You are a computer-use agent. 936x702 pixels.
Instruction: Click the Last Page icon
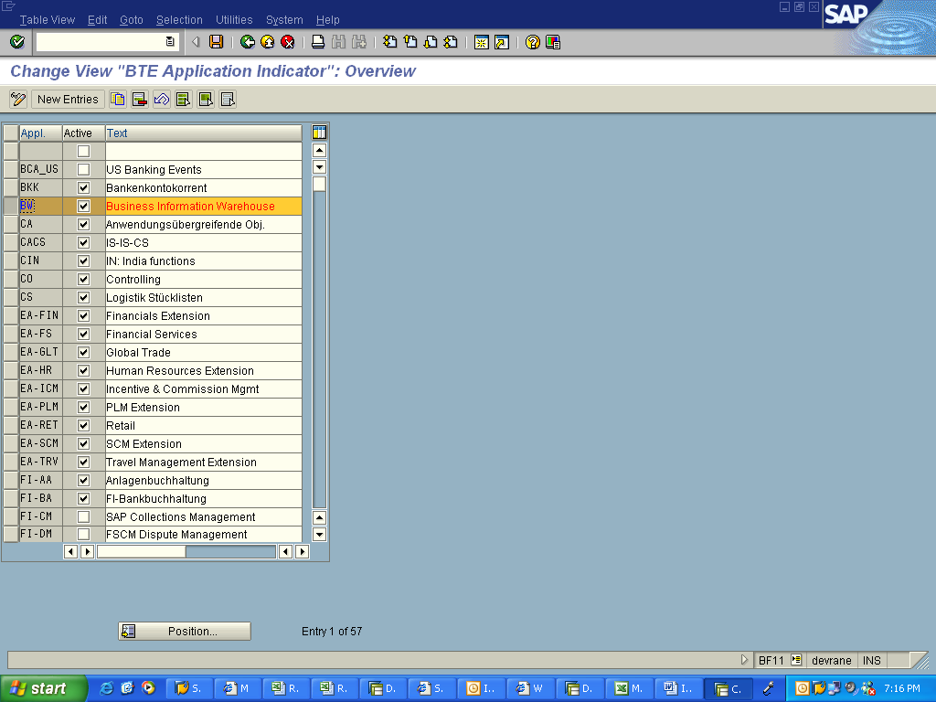coord(451,42)
